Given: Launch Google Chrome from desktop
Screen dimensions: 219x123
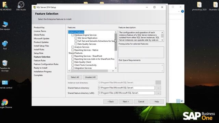Looking at the screenshot, I should 5,104.
